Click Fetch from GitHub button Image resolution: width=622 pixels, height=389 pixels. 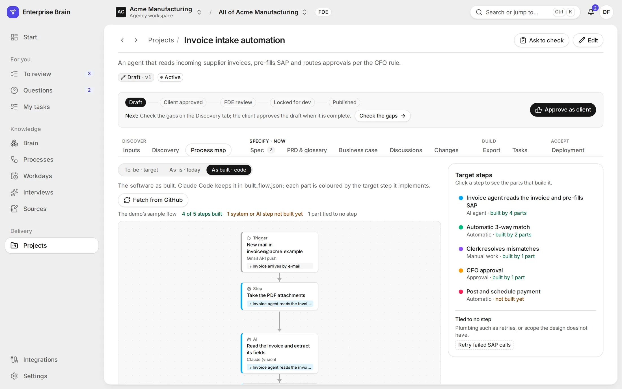[153, 200]
